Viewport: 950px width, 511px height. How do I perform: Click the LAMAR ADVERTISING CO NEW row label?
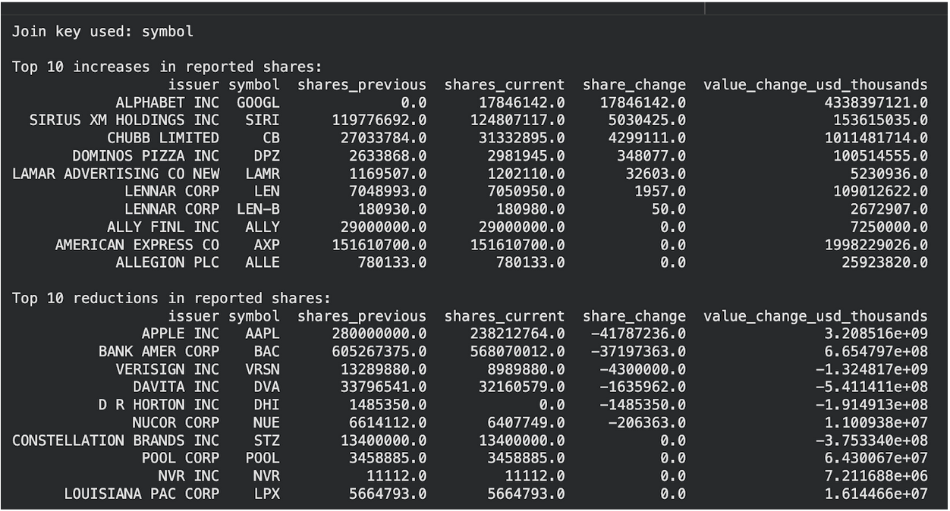[x=115, y=173]
